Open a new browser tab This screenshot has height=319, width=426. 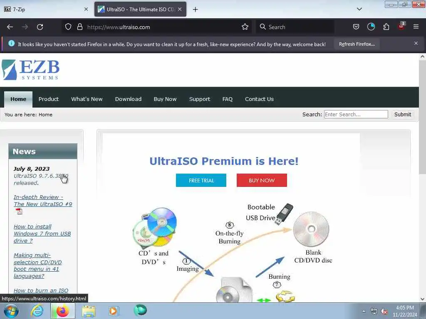click(196, 10)
